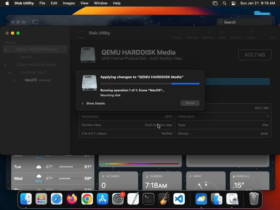280x210 pixels.
Task: Click the hard disk icon in progress dialog
Action: (89, 83)
